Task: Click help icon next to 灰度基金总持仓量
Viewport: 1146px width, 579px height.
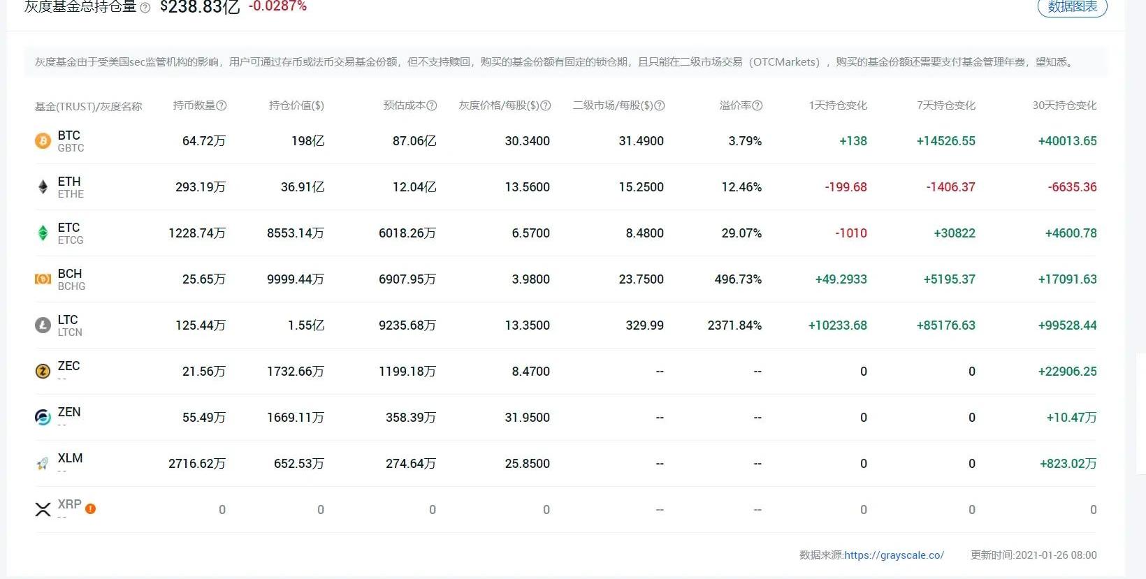Action: pyautogui.click(x=145, y=8)
